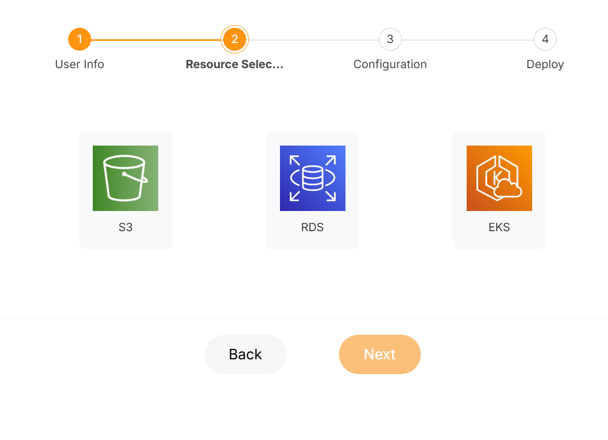Jump to step 3 circle
Screen dimensions: 608x440
pos(390,39)
